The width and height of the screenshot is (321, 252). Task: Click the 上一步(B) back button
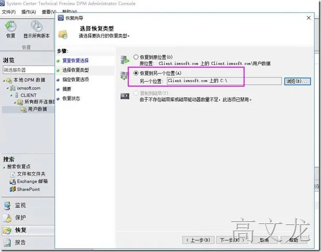198,240
